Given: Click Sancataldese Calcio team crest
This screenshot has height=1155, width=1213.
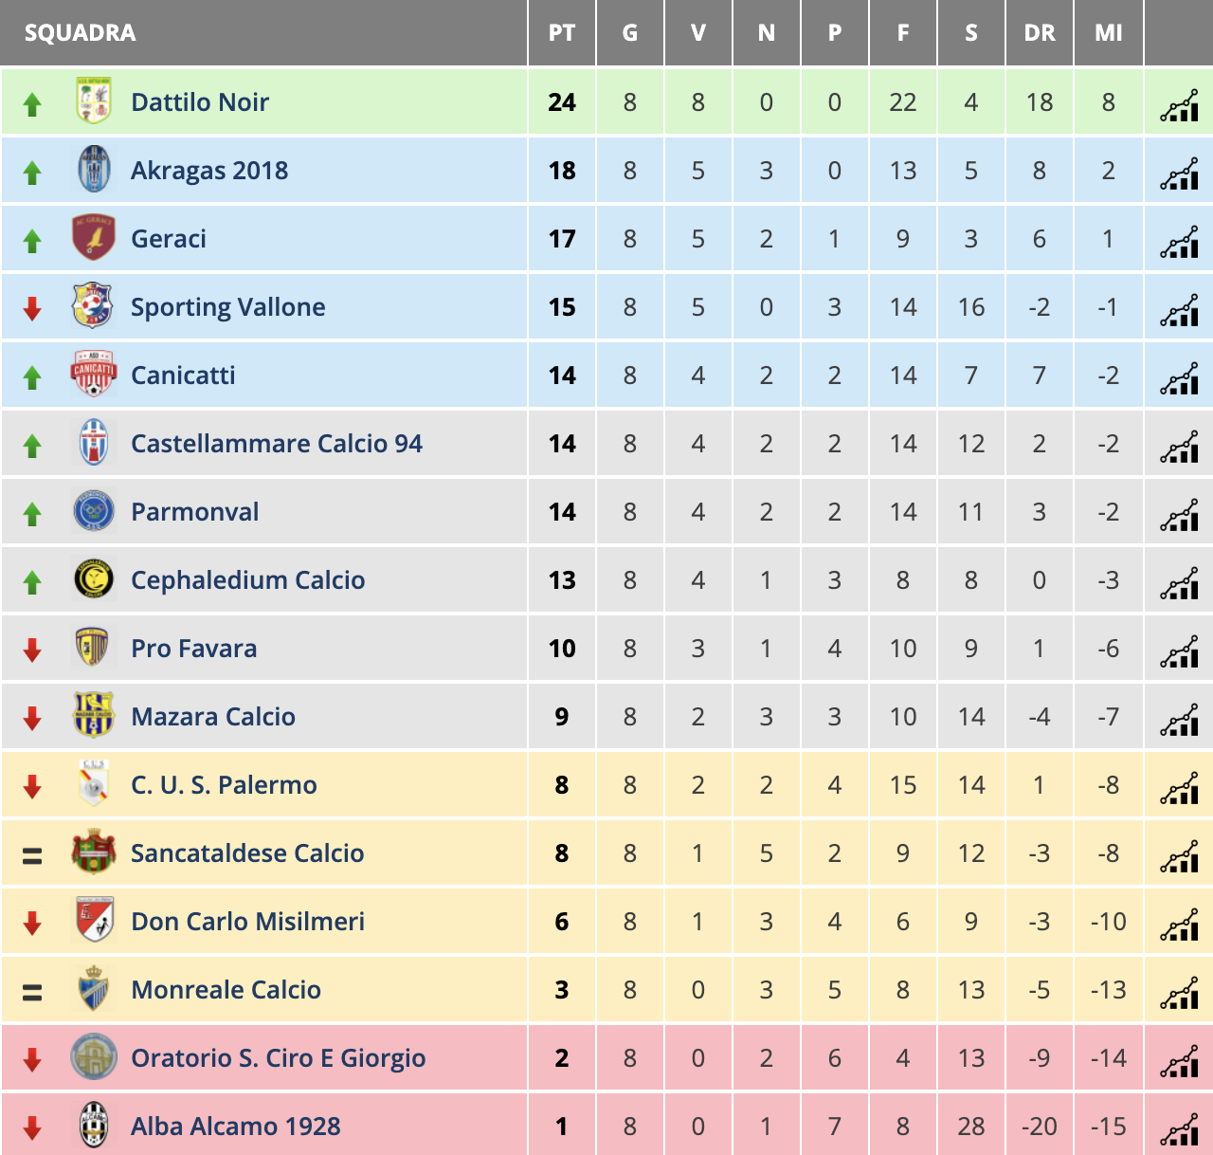Looking at the screenshot, I should pos(94,852).
